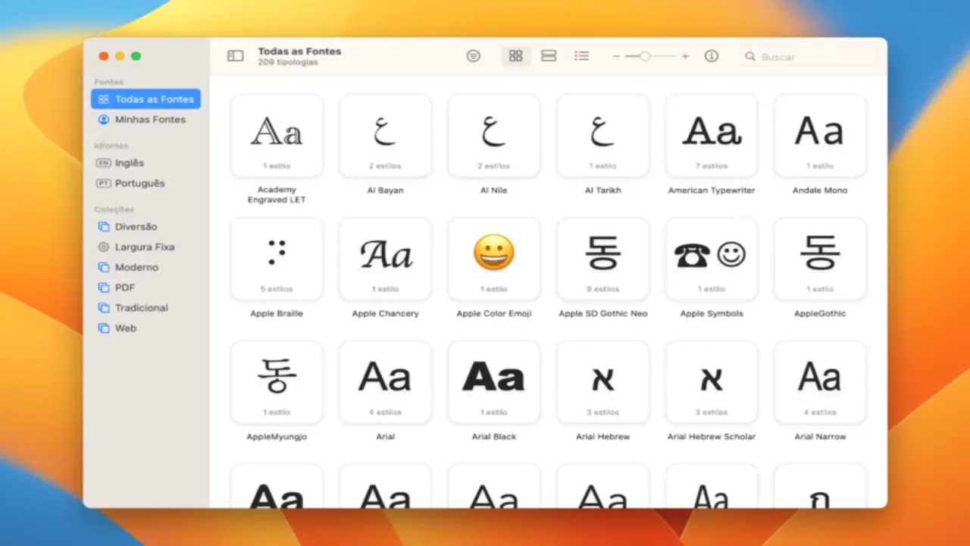Click the Todas as Fontes window title
970x546 pixels.
(299, 52)
